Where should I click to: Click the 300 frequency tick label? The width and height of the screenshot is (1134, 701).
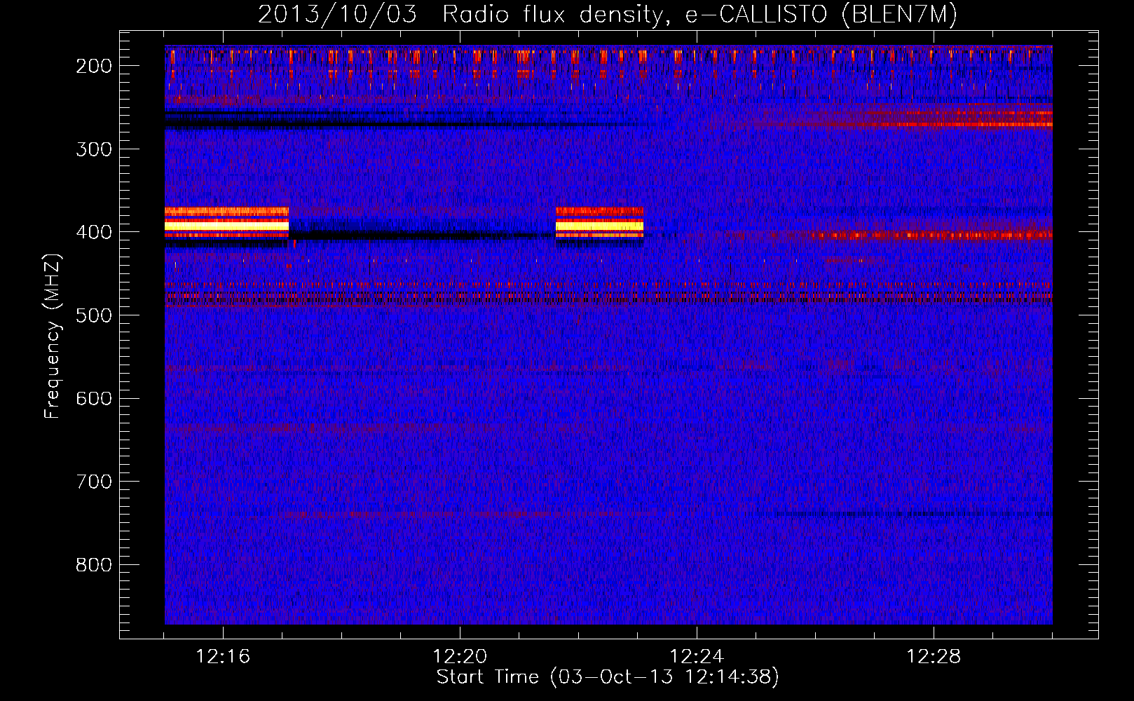(94, 149)
